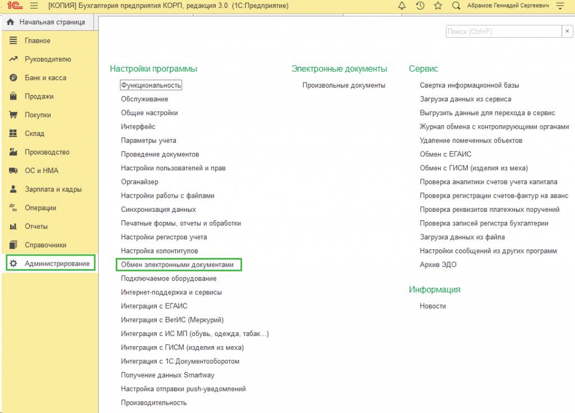Screen dimensions: 575x413
Task: Click the Банк и касса ruble icon
Action: click(13, 78)
